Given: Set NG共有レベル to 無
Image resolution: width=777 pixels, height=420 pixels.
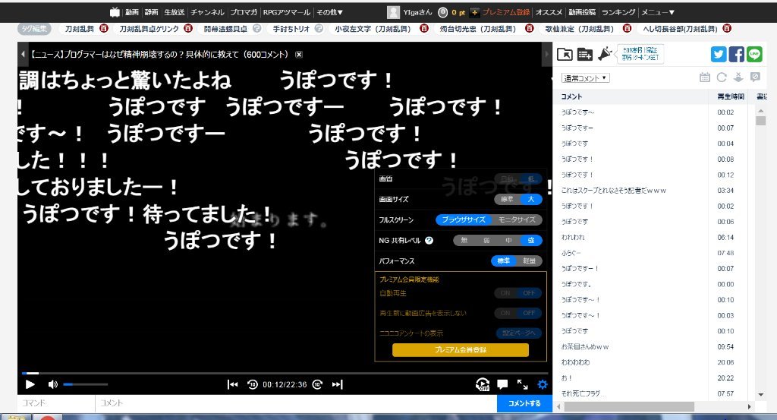Looking at the screenshot, I should [x=464, y=241].
